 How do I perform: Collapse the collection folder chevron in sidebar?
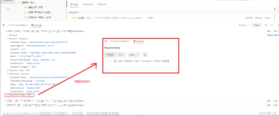[19, 3]
